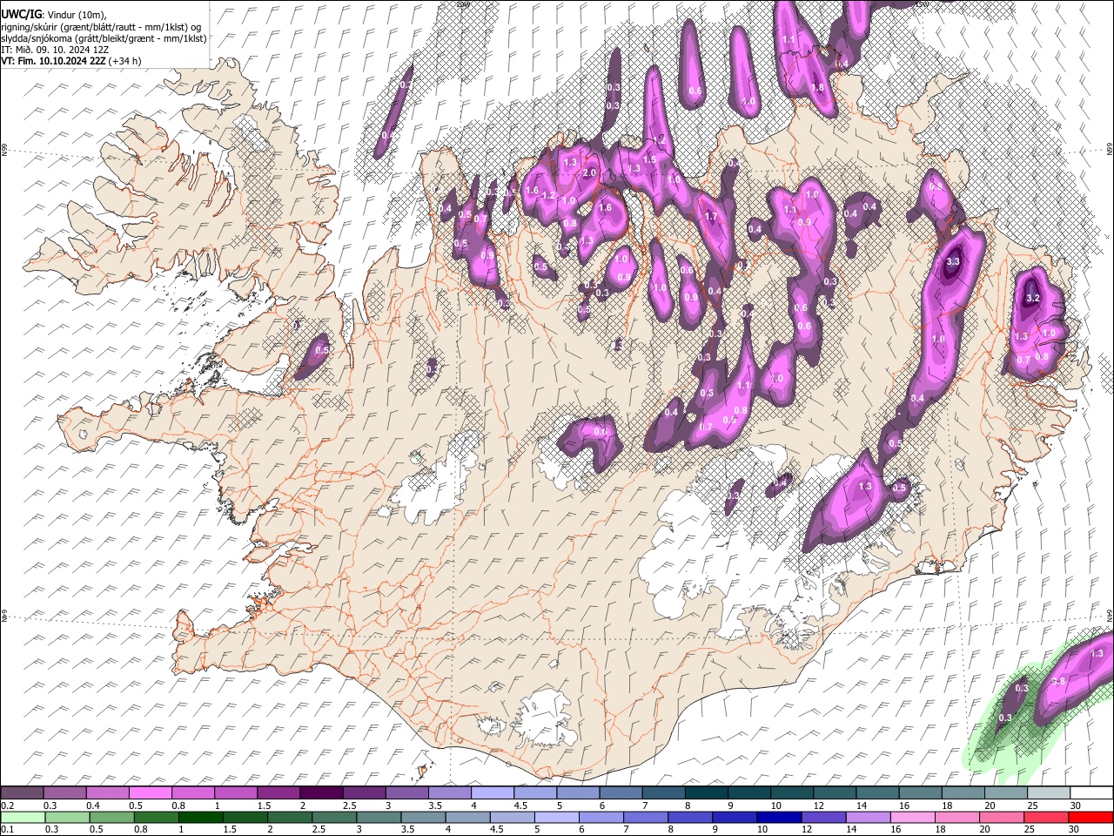Click the 'slydda/snjókoma' legend description line

pyautogui.click(x=104, y=38)
